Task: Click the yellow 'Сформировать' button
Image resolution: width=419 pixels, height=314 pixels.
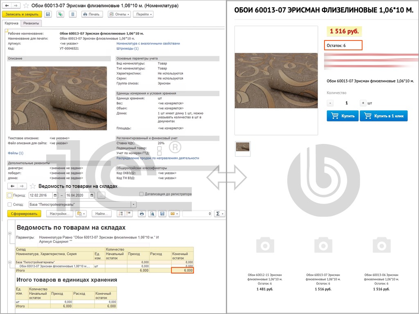Action: (x=24, y=213)
